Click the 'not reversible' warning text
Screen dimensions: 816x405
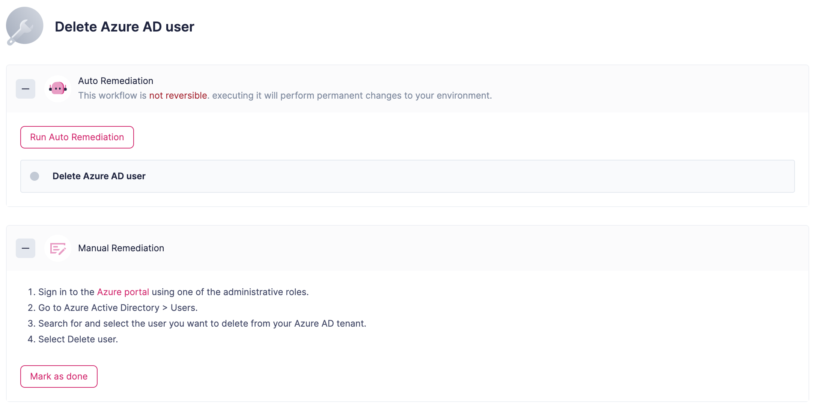[178, 96]
